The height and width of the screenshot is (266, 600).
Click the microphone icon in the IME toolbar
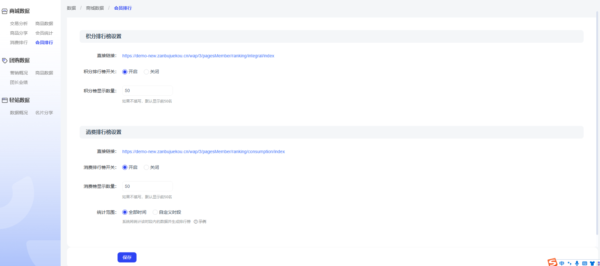(577, 263)
